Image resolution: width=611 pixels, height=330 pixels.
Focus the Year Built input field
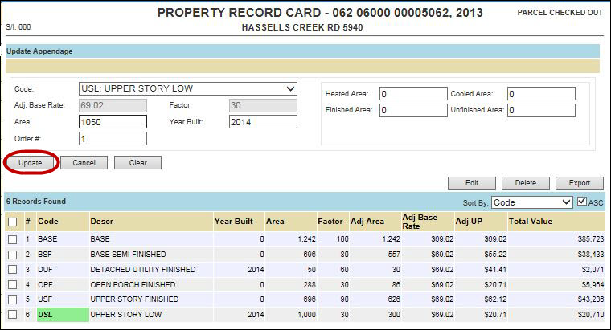coord(263,122)
